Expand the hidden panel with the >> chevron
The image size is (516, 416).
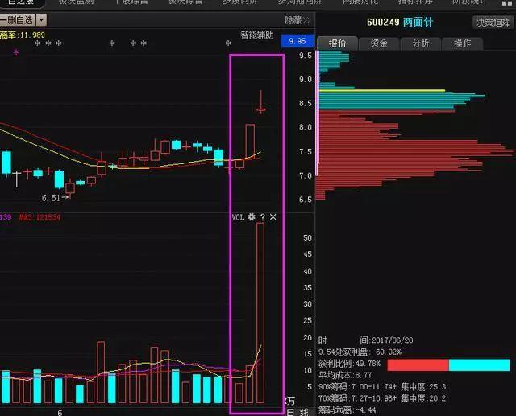click(306, 19)
